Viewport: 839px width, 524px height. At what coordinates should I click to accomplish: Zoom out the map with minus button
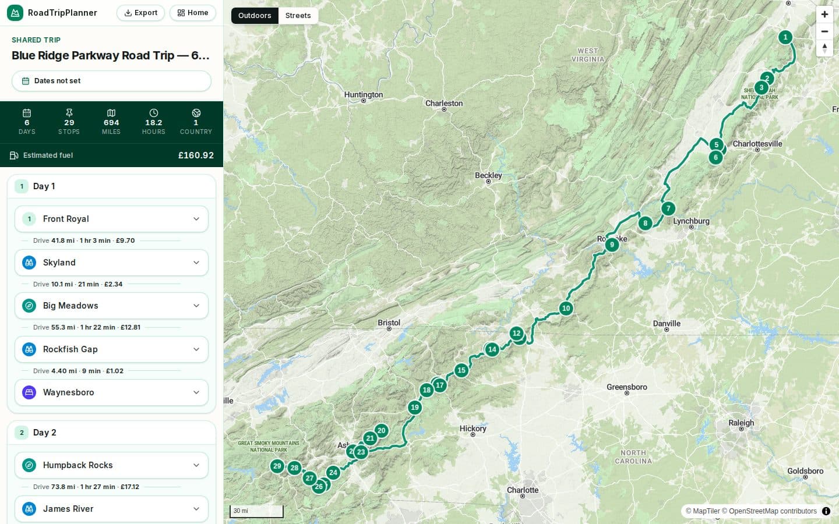(824, 31)
